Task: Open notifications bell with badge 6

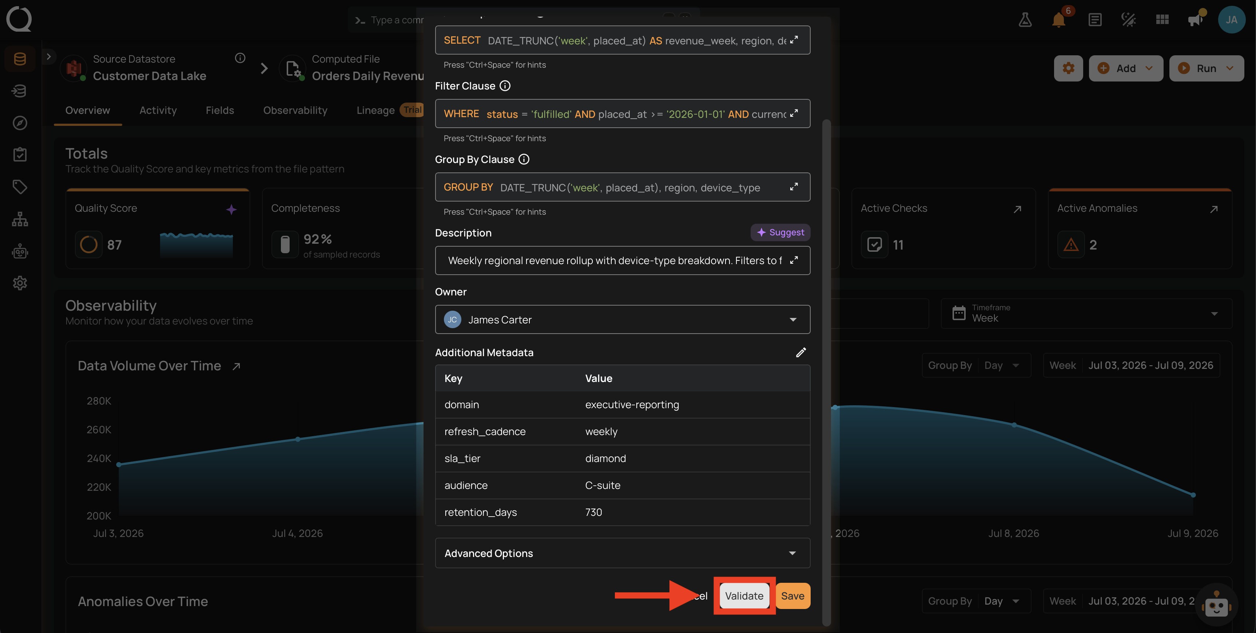Action: coord(1058,20)
